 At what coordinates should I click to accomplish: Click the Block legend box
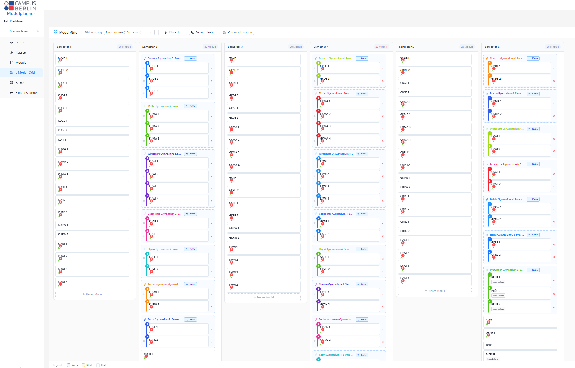pos(83,365)
